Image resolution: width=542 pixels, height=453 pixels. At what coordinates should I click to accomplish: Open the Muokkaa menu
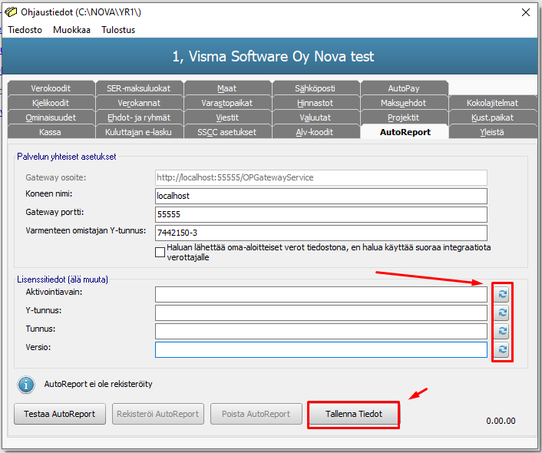click(71, 30)
